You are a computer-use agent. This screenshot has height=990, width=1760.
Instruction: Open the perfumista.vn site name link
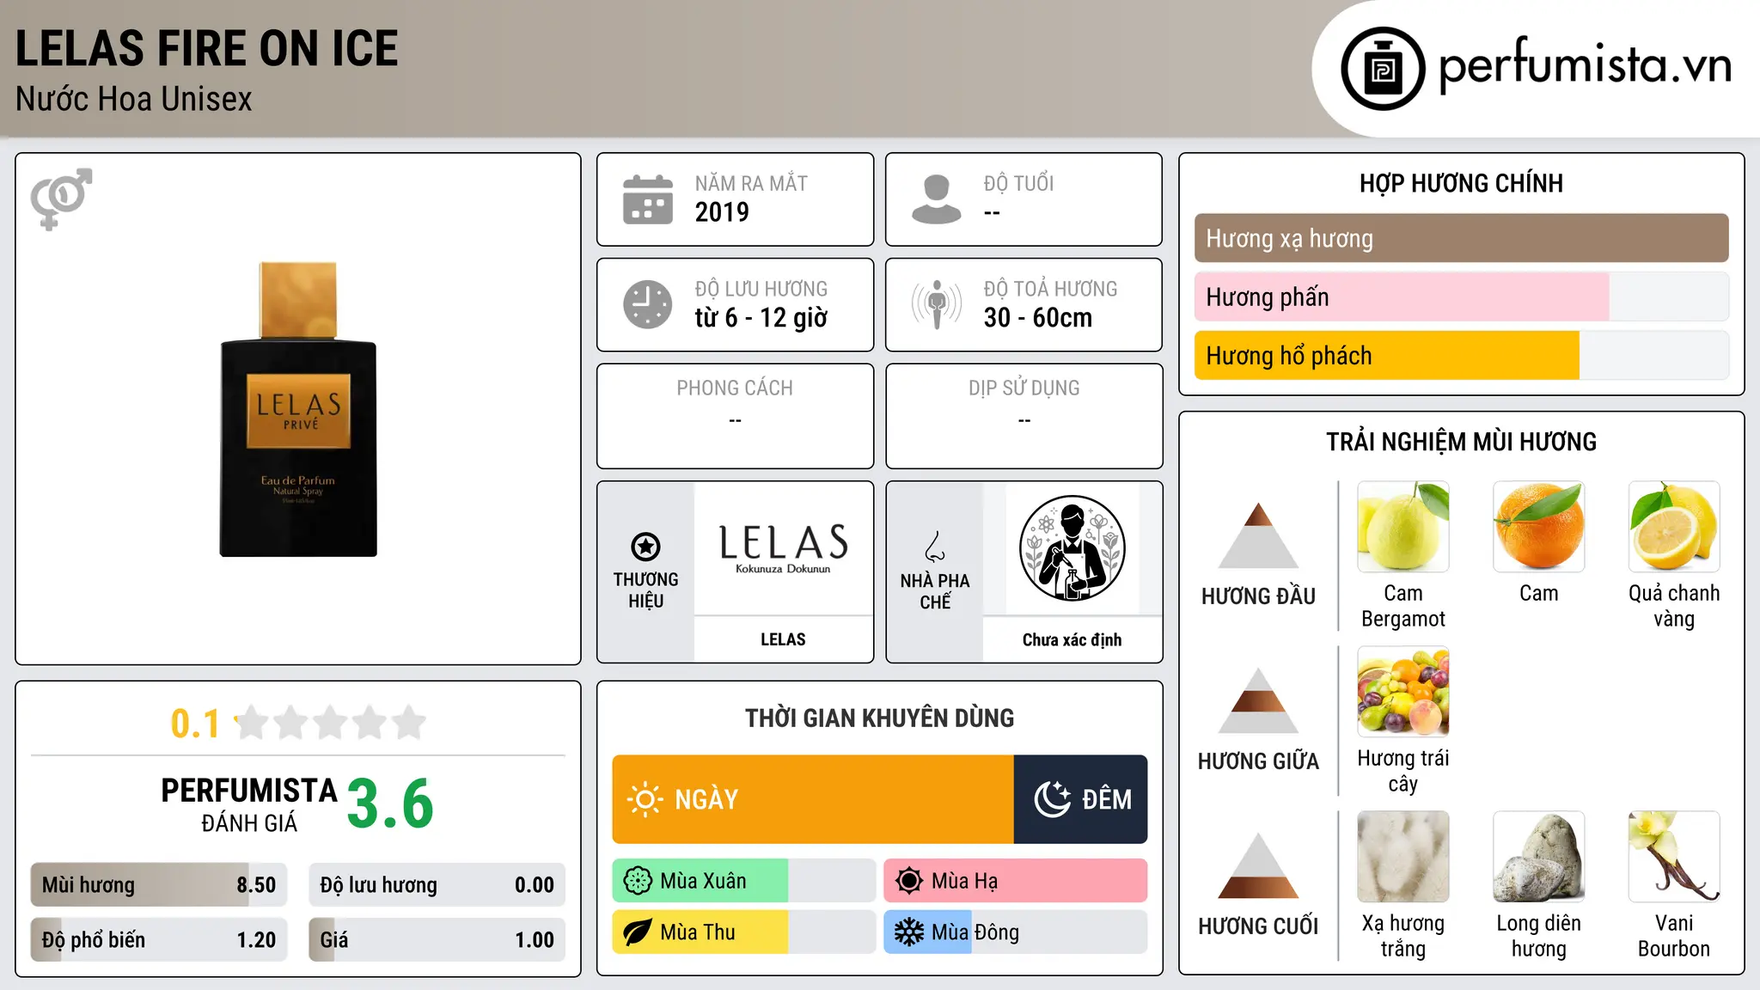click(1585, 65)
